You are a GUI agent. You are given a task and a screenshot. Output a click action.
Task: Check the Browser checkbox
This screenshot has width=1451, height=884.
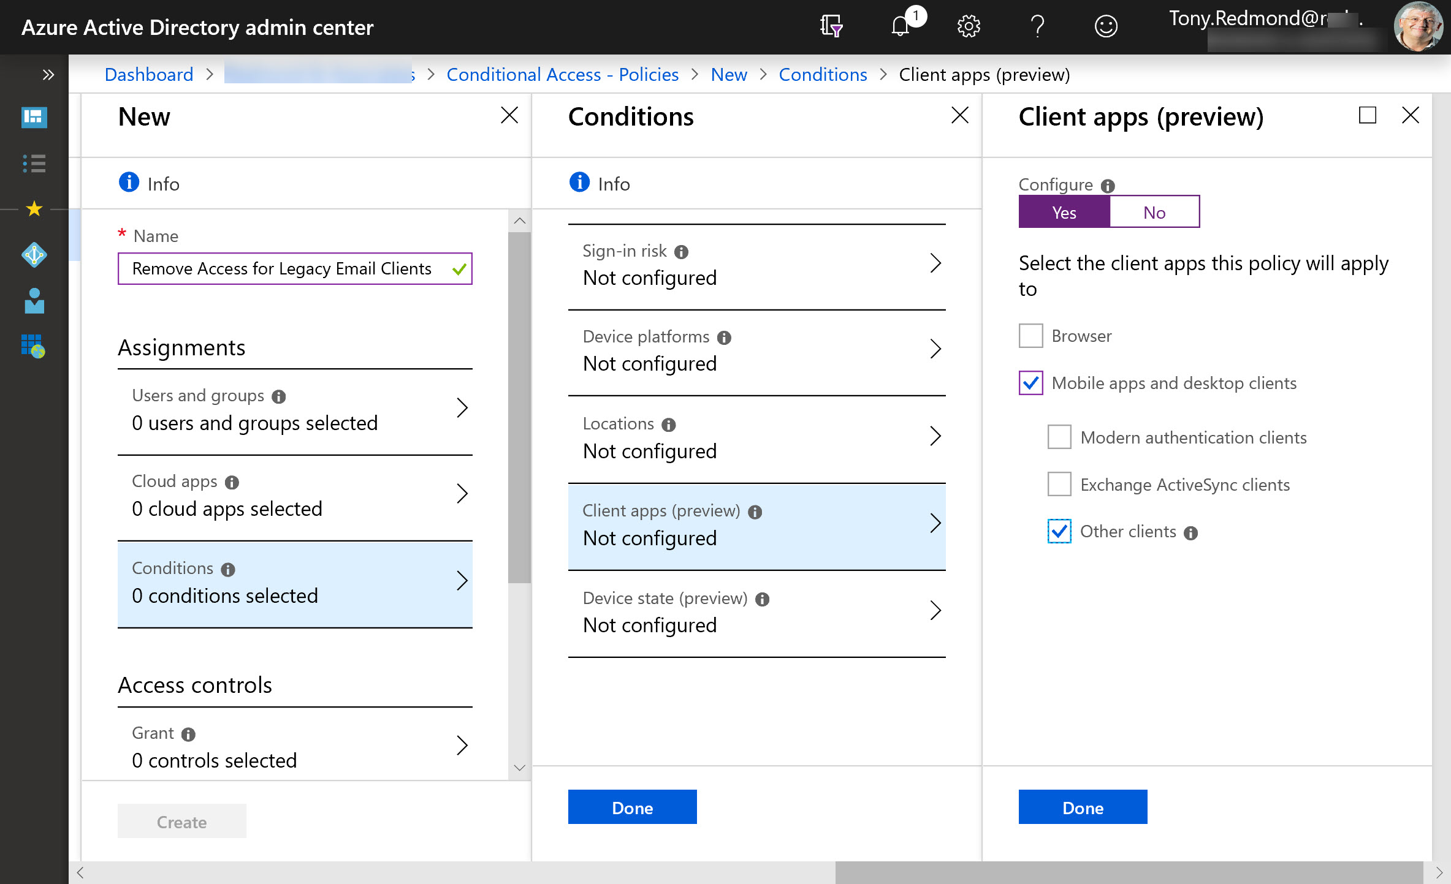tap(1030, 336)
